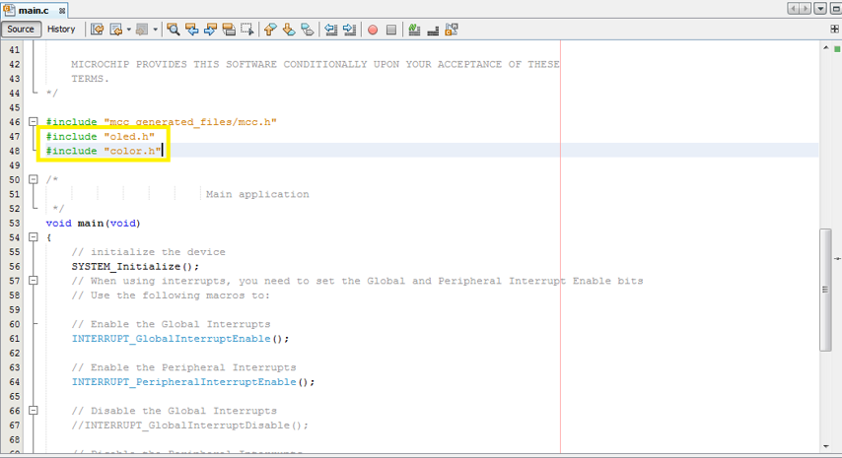
Task: Switch to History view tab
Action: pyautogui.click(x=61, y=30)
